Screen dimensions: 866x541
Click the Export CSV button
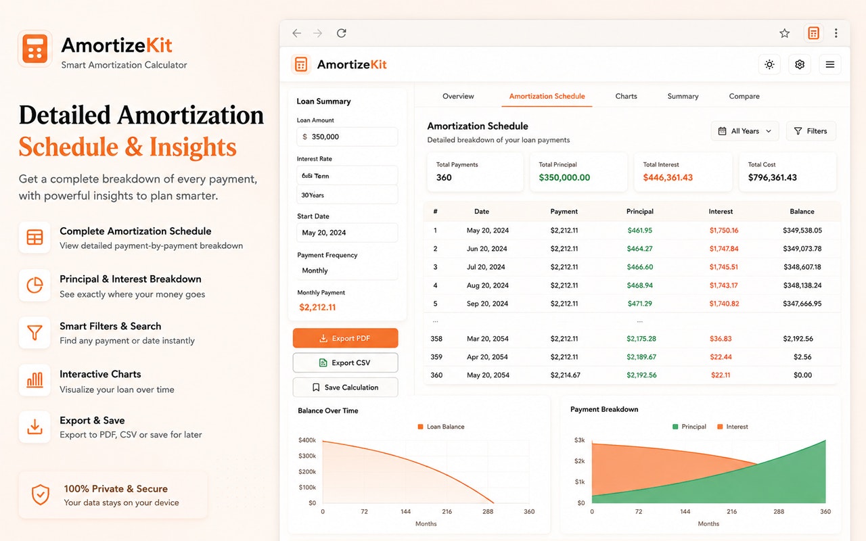pos(345,362)
